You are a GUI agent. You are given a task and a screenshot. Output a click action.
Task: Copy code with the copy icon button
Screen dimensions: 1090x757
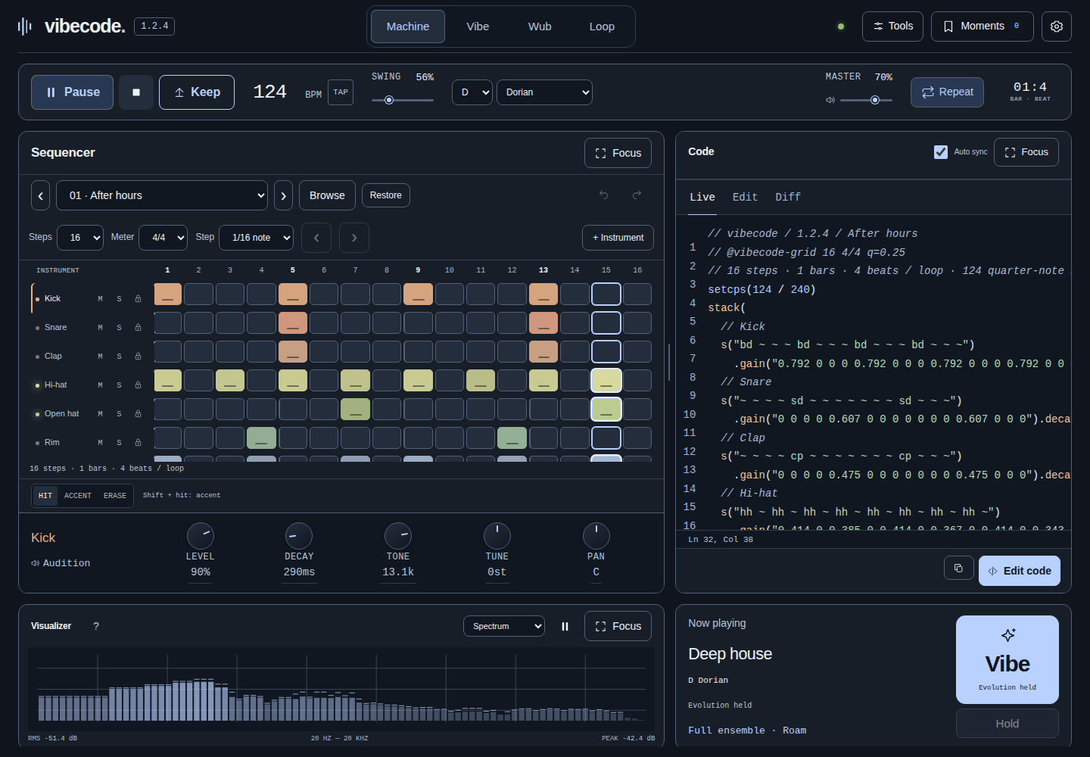coord(958,568)
